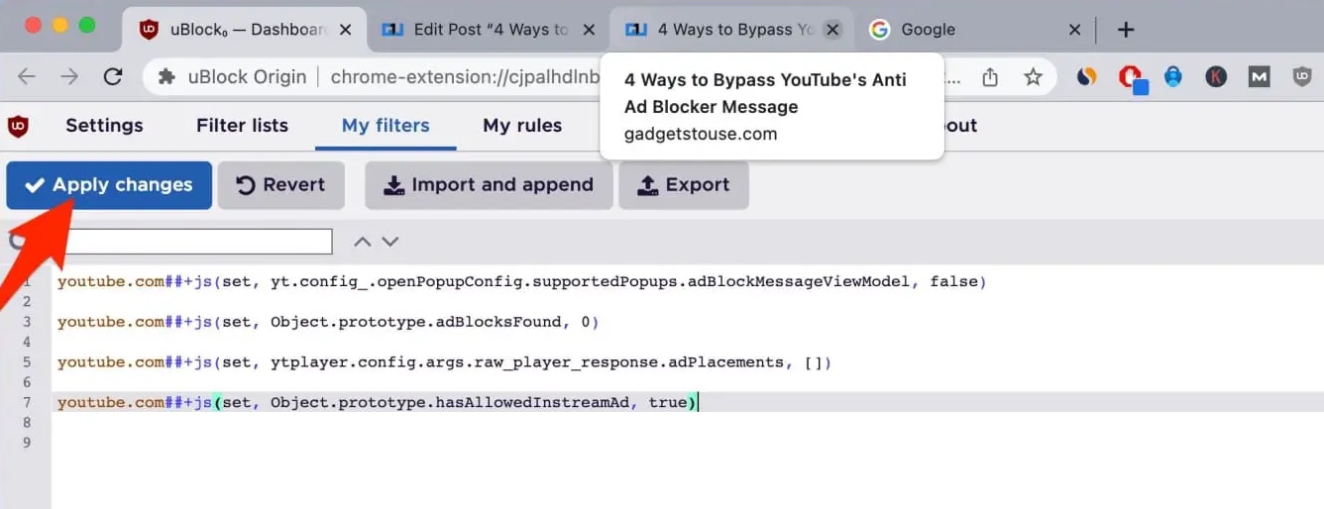Image resolution: width=1324 pixels, height=509 pixels.
Task: Click the Apply changes button
Action: pos(109,185)
